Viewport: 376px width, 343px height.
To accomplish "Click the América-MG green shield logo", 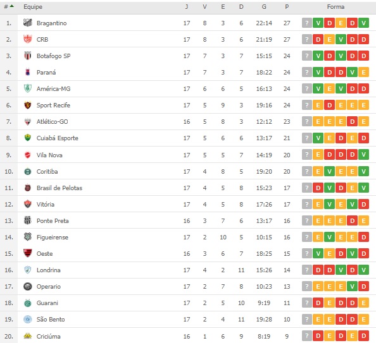I will click(x=28, y=88).
